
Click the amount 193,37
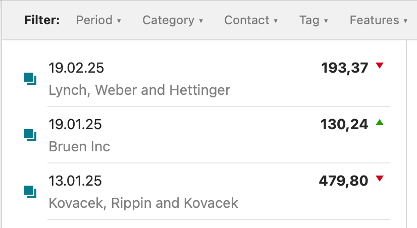coord(345,68)
